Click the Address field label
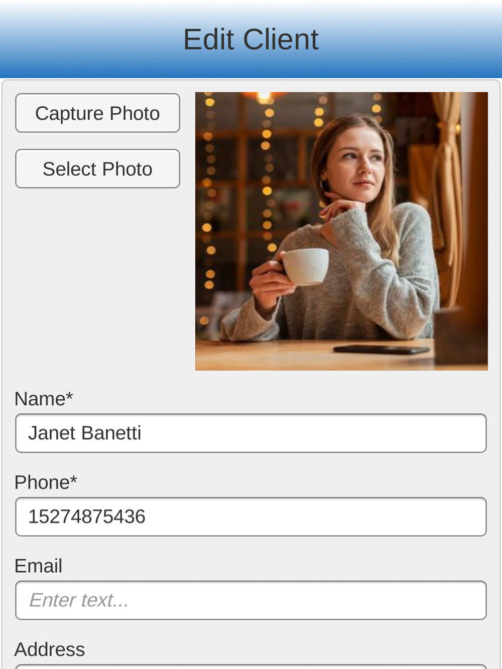The height and width of the screenshot is (669, 502). click(x=50, y=649)
